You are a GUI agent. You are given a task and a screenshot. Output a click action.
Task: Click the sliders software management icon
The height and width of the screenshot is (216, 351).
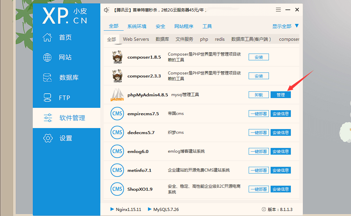(x=48, y=118)
